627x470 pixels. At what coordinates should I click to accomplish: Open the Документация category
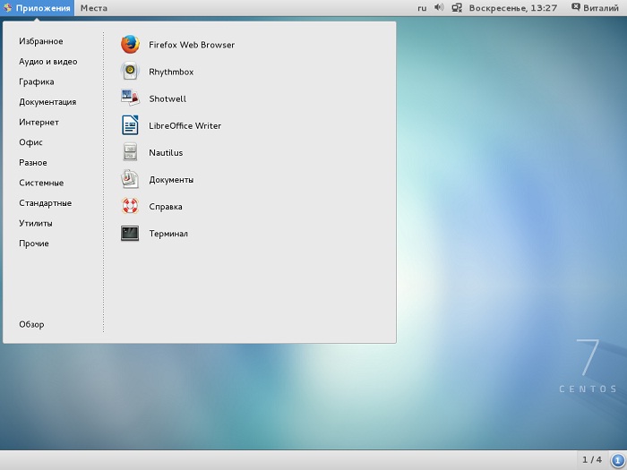coord(47,102)
